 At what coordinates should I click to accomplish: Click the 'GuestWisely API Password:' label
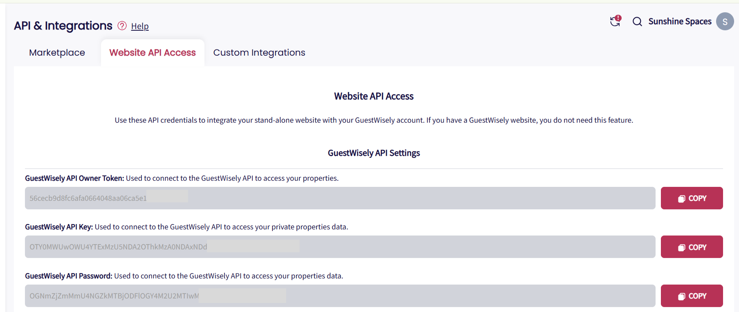[x=69, y=276]
